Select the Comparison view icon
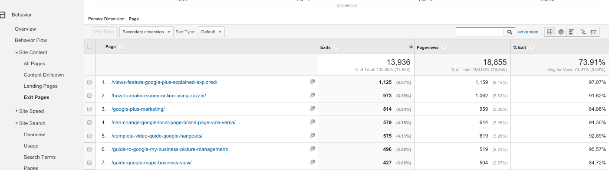The width and height of the screenshot is (609, 170). coord(583,32)
